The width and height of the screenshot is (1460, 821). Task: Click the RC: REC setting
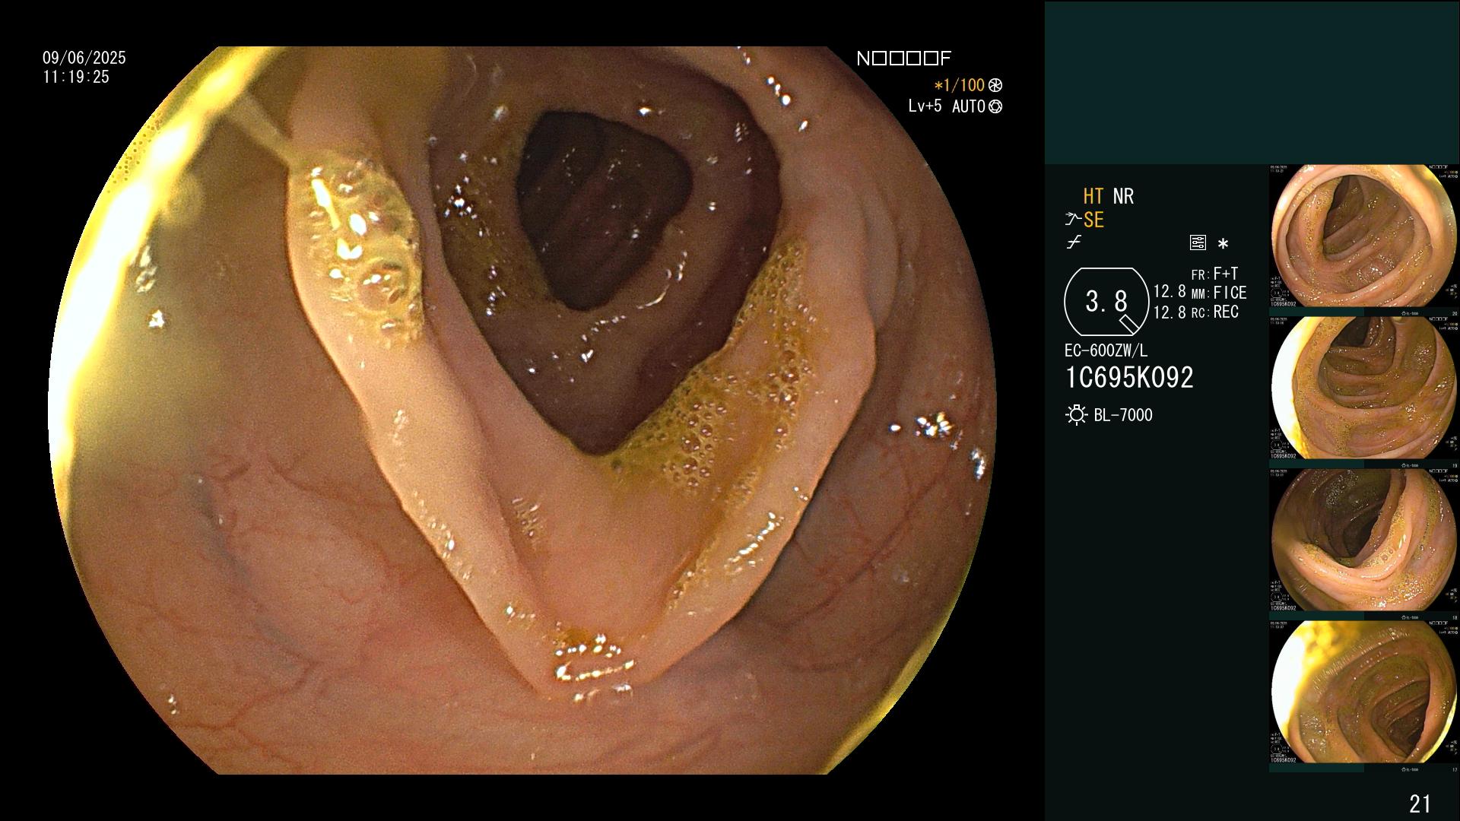point(1214,312)
